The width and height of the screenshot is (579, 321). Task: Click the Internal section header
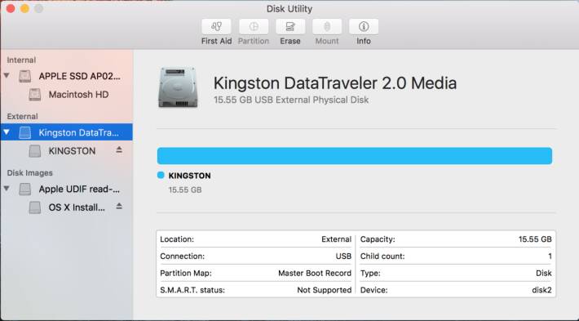pyautogui.click(x=21, y=60)
